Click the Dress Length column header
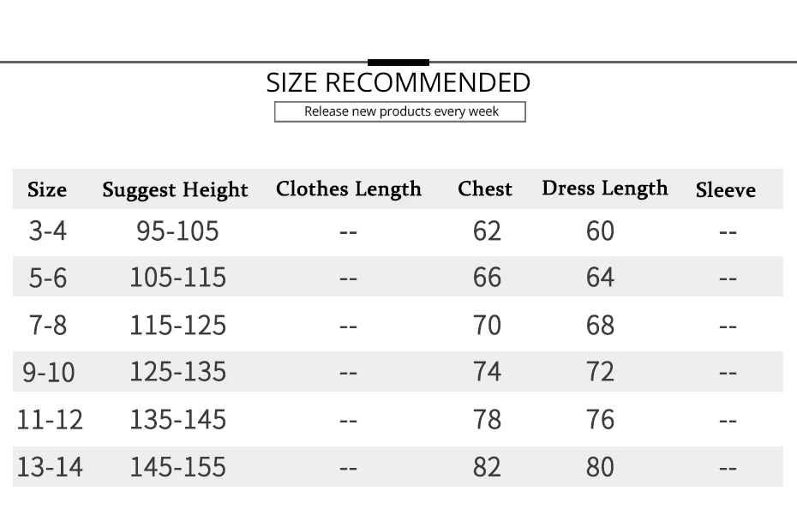Viewport: 797px width, 515px height. (x=605, y=189)
